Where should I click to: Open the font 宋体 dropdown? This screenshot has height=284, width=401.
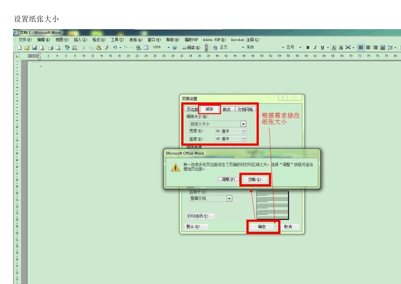click(x=283, y=47)
